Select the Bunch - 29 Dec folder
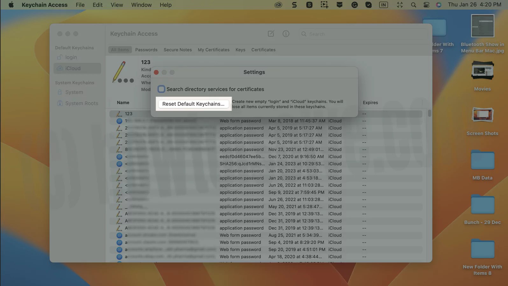This screenshot has height=286, width=508. click(x=482, y=209)
